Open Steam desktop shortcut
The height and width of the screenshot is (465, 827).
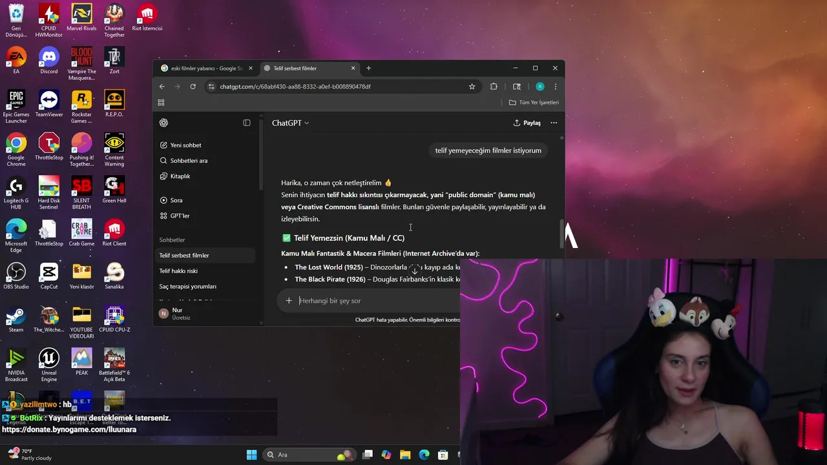pyautogui.click(x=16, y=319)
